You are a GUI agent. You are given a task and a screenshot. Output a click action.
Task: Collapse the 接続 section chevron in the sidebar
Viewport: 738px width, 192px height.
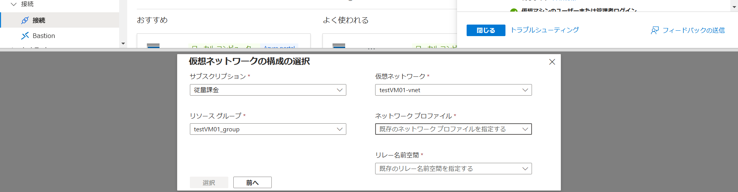[14, 4]
